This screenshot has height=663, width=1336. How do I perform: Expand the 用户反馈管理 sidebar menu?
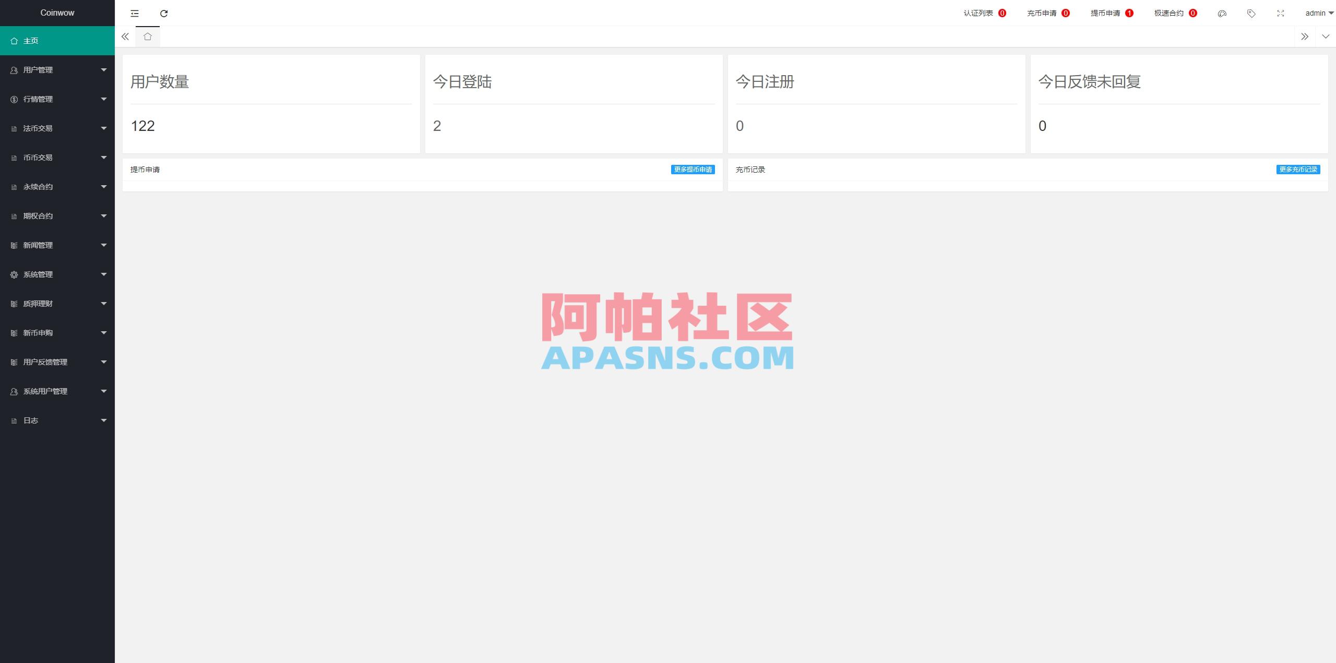(x=57, y=362)
